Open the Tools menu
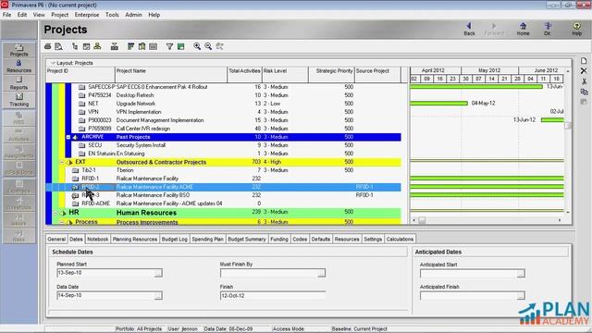Viewport: 592px width, 333px height. tap(112, 15)
